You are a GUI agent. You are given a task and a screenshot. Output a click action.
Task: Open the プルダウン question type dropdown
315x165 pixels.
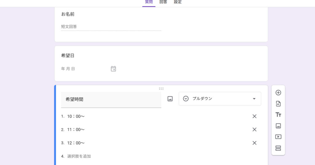tap(220, 99)
